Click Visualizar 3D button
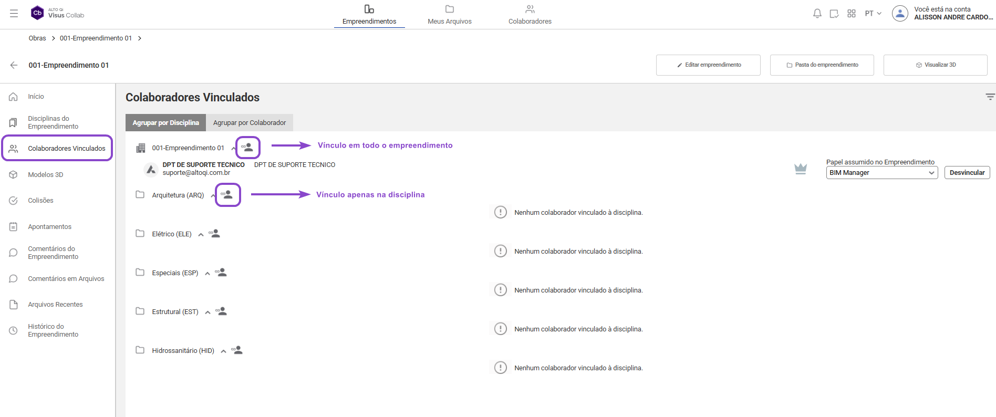The width and height of the screenshot is (996, 417). (936, 65)
